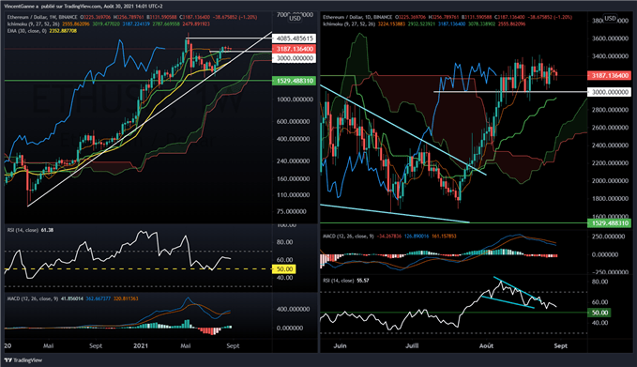The height and width of the screenshot is (367, 637).
Task: Click the 2600.000000 tick on daily price axis
Action: coord(610,128)
